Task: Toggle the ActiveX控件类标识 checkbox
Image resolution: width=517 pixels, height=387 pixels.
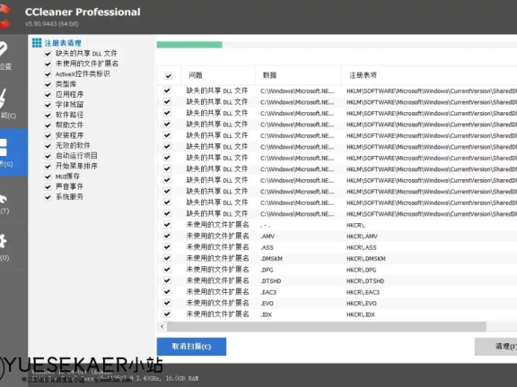Action: coord(48,74)
